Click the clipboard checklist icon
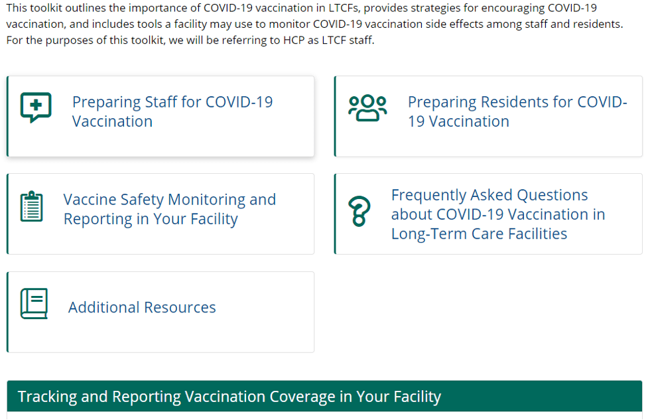This screenshot has width=648, height=420. pyautogui.click(x=31, y=207)
